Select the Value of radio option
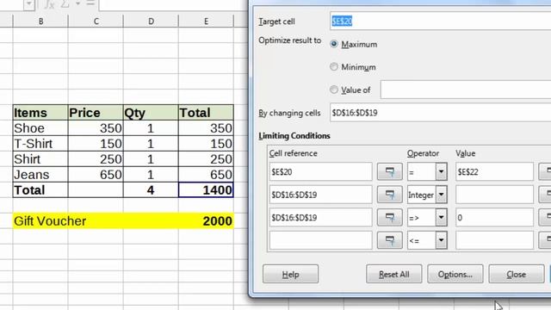The image size is (551, 310). pyautogui.click(x=334, y=90)
